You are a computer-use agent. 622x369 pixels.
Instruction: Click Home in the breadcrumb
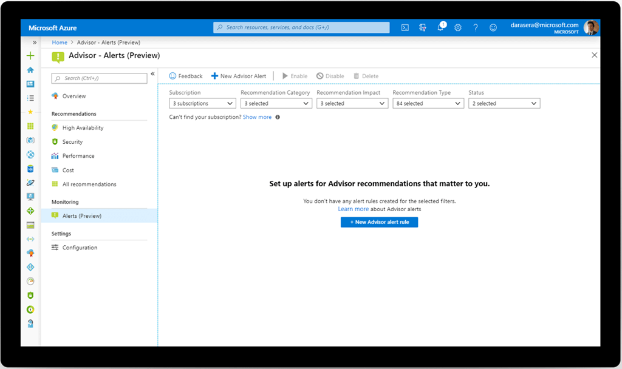tap(60, 42)
